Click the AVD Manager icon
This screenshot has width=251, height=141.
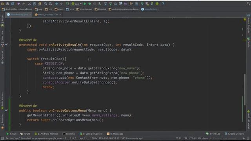click(x=147, y=4)
